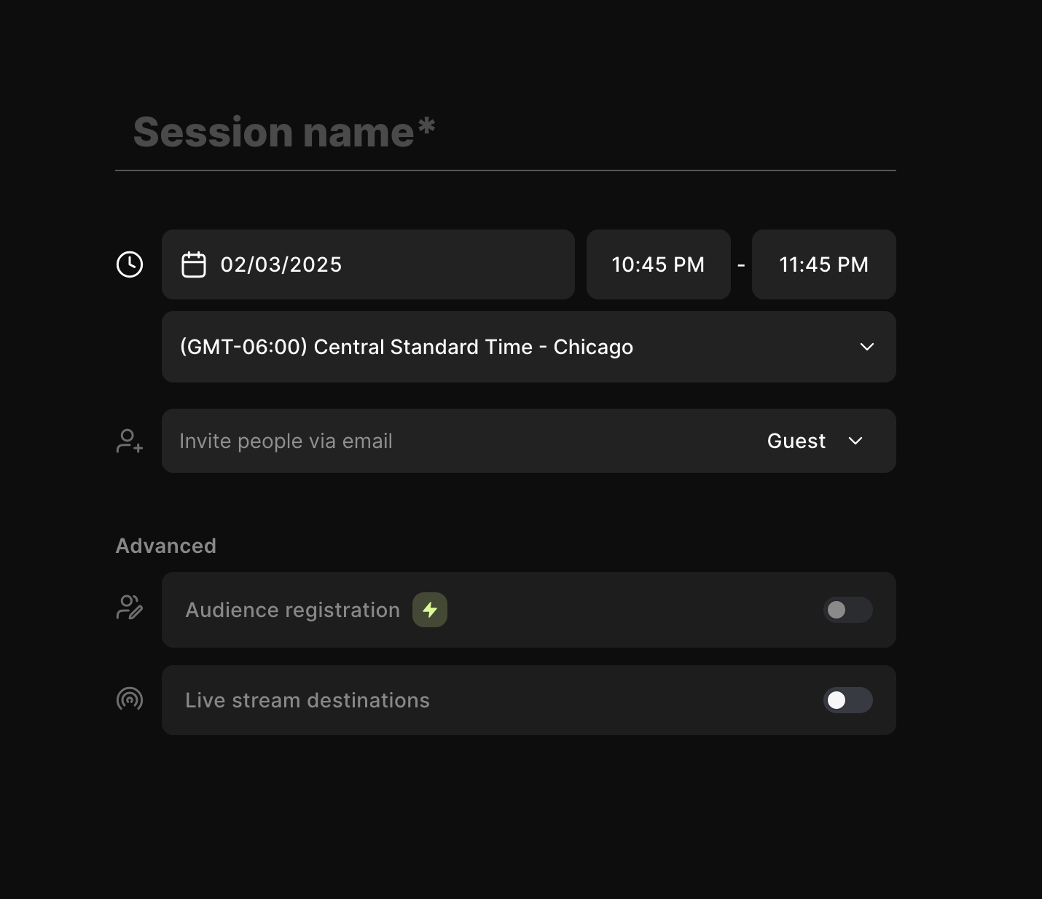Click the live stream broadcast icon
The height and width of the screenshot is (899, 1042).
click(x=130, y=699)
